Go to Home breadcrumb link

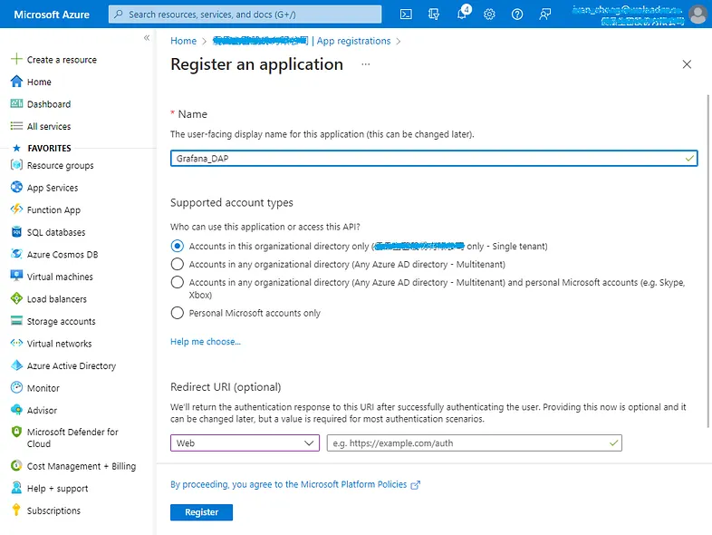point(184,41)
